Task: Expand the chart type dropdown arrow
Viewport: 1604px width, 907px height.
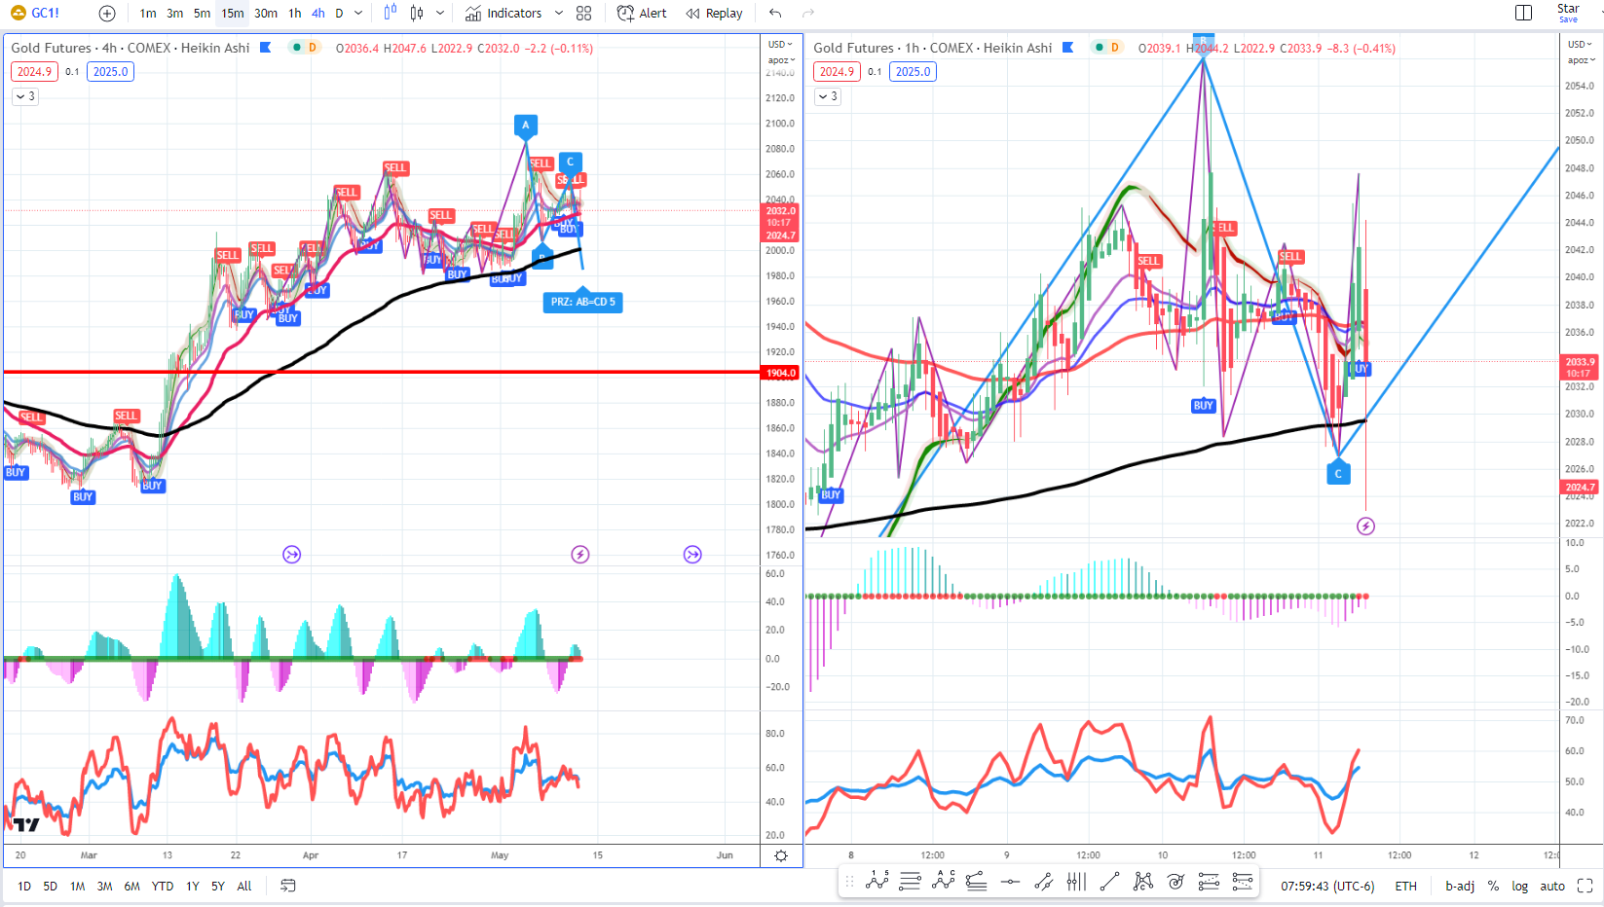Action: click(x=440, y=14)
